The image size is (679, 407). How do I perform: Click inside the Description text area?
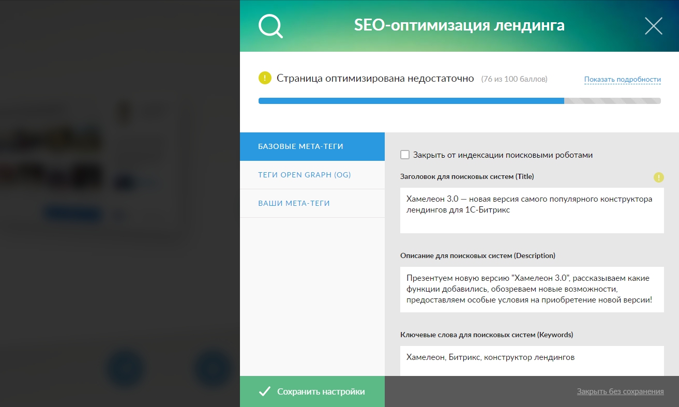[x=532, y=289]
